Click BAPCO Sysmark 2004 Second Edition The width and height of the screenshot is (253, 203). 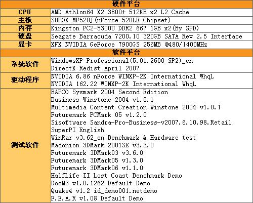(109, 92)
